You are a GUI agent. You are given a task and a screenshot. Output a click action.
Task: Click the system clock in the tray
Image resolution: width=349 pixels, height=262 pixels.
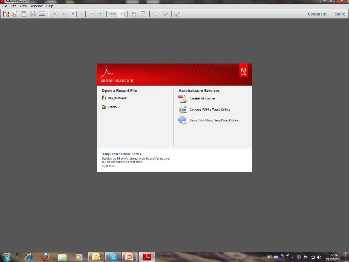click(334, 257)
